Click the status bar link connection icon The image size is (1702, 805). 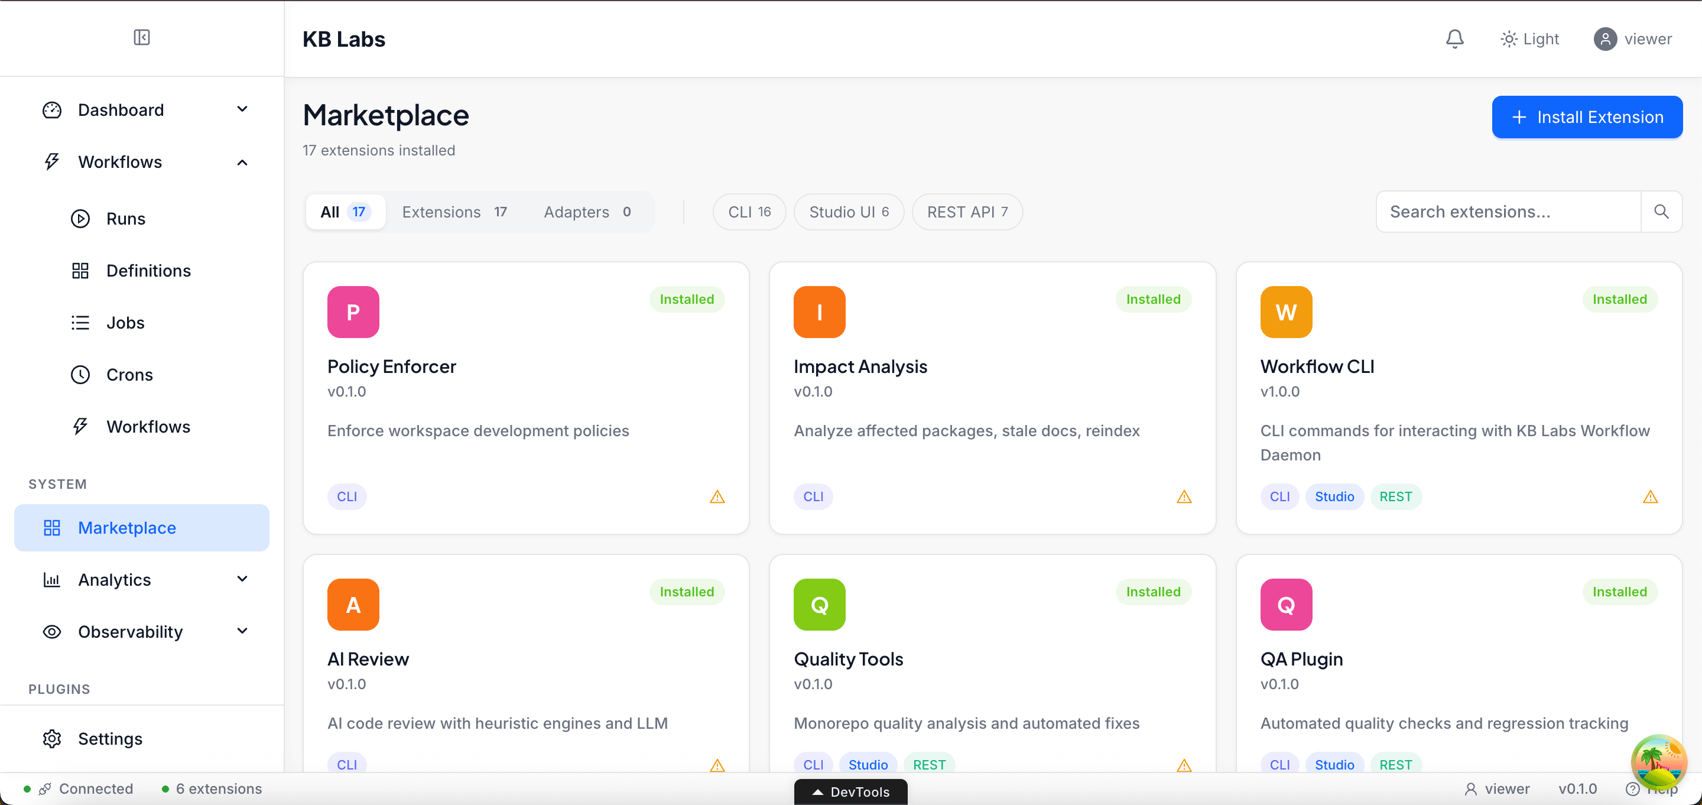point(45,789)
